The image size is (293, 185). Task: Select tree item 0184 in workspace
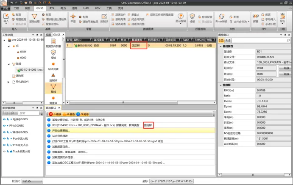click(22, 52)
